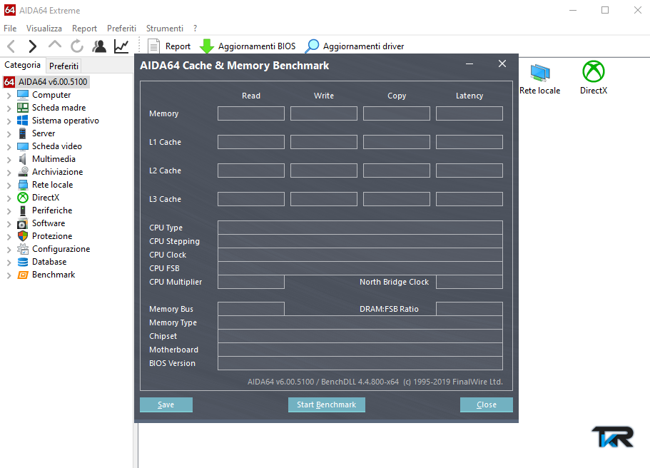
Task: Expand the Archiviazione tree node
Action: (x=9, y=173)
